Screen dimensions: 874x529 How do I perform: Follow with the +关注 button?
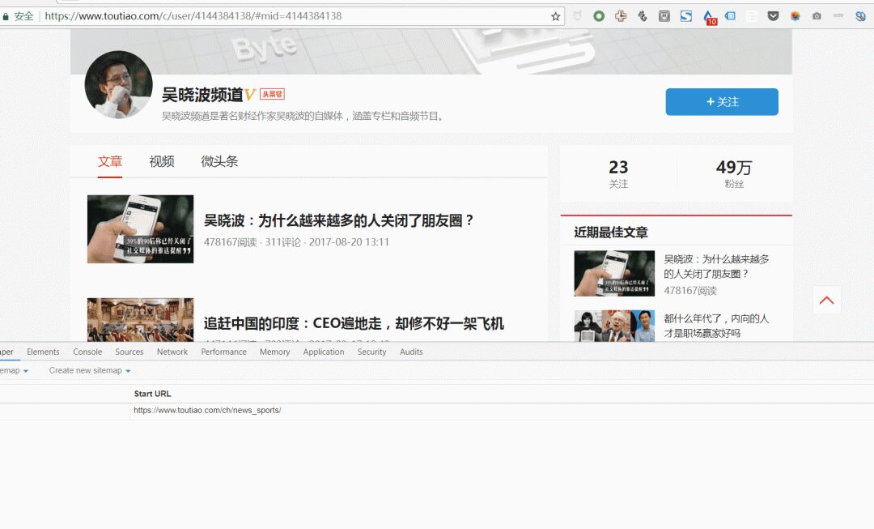point(722,101)
